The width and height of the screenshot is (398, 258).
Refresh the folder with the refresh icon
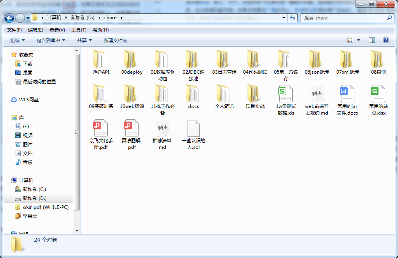(293, 18)
